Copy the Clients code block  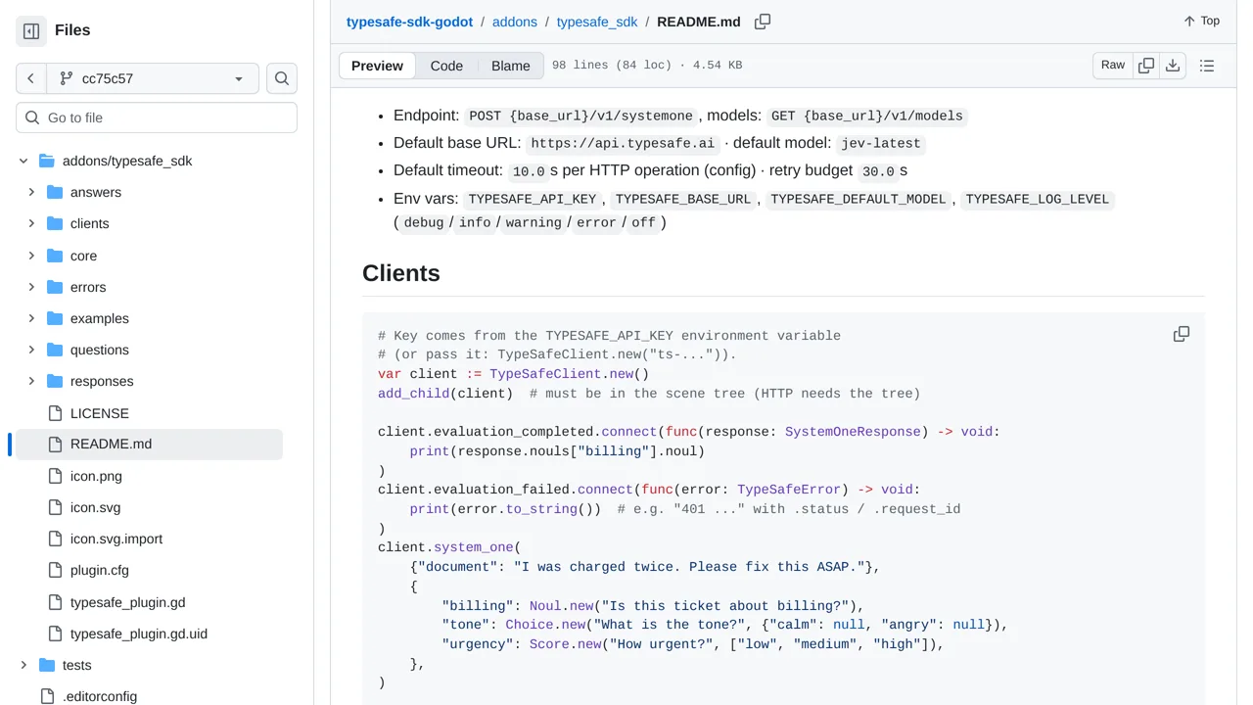click(x=1182, y=335)
